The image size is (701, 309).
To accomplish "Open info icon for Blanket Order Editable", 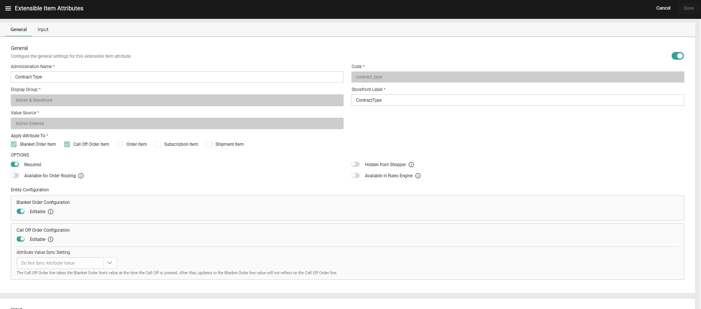I will tap(51, 212).
